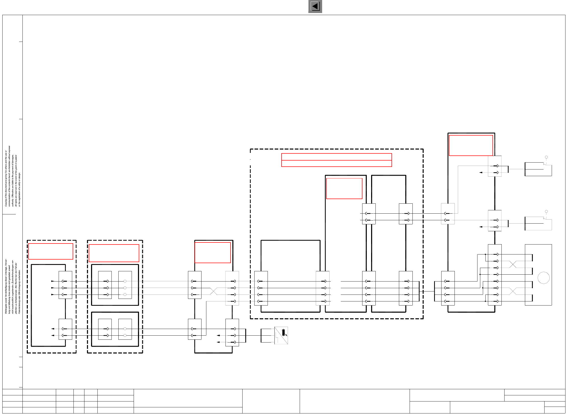Click upper twisted-pair cross beside the motor
Screen dimensions: 567x415
pos(513,264)
